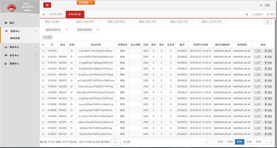
Task: Click the home icon next to 首页
Action: point(6,23)
